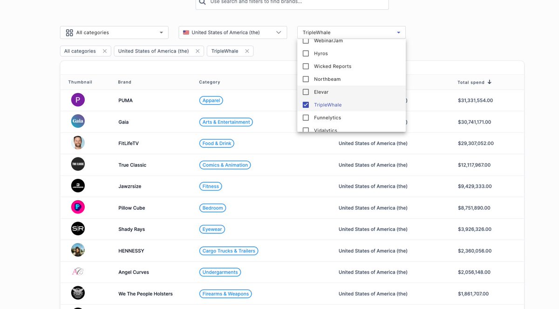The image size is (559, 309).
Task: Click the Eyewear category tag
Action: coord(212,229)
